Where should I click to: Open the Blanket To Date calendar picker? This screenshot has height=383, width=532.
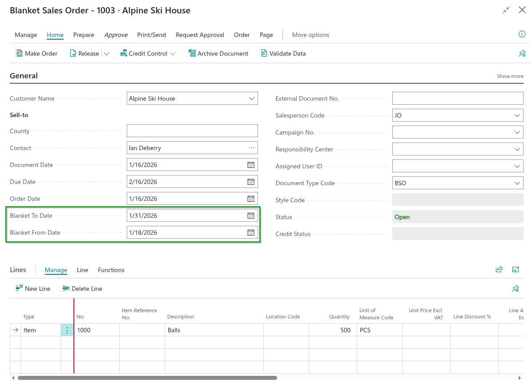pyautogui.click(x=251, y=216)
